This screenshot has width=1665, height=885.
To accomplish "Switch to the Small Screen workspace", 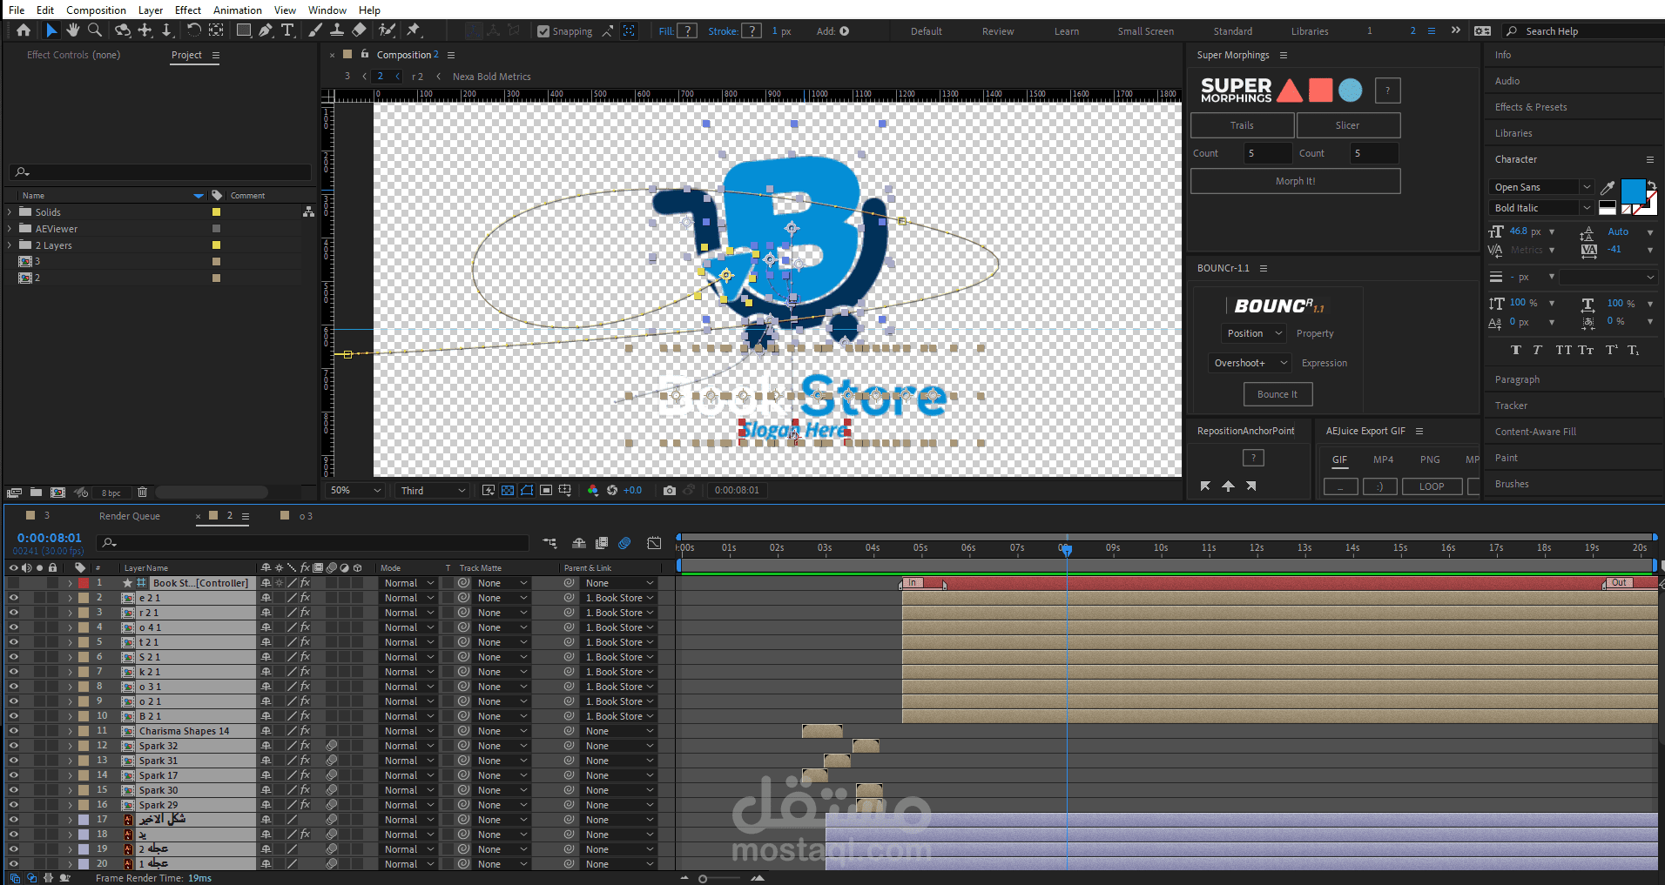I will (x=1146, y=31).
